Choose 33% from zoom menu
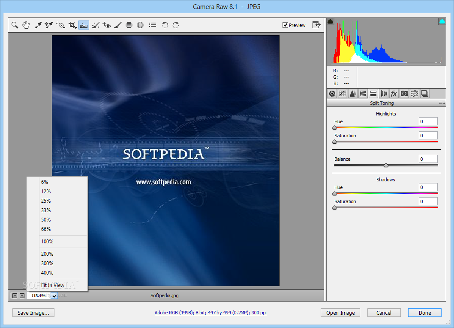 57,210
